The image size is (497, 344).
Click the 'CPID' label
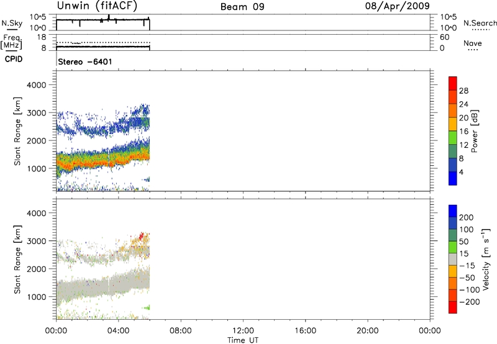tap(14, 59)
